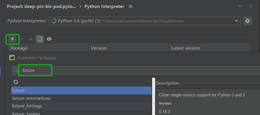Image resolution: width=260 pixels, height=115 pixels.
Task: Navigate back with left arrow
Action: pyautogui.click(x=240, y=6)
